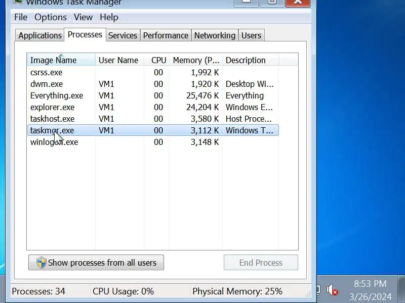The height and width of the screenshot is (303, 405).
Task: Click the 1,992 K memory value
Action: 205,72
